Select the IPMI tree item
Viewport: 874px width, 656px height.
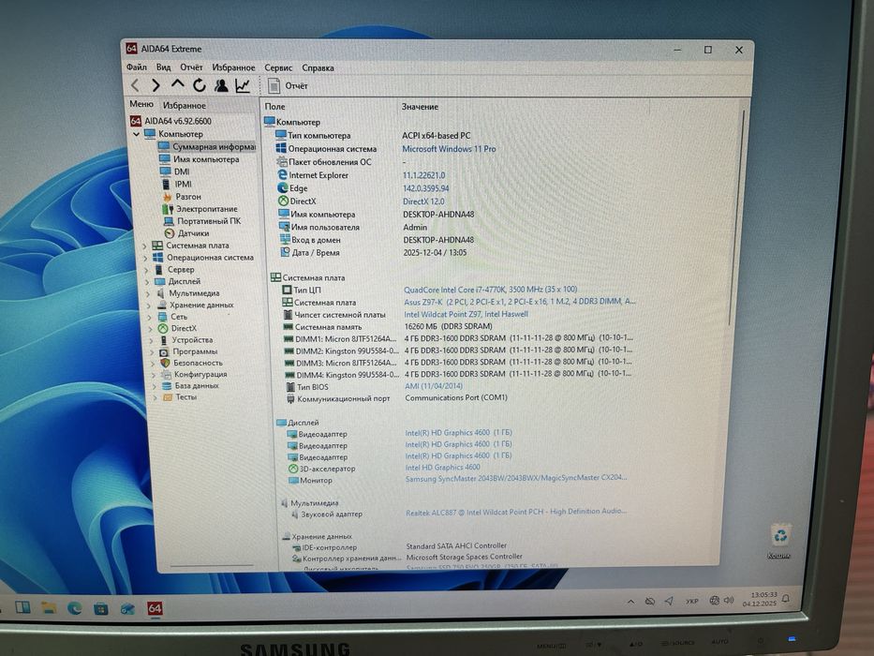(x=183, y=184)
